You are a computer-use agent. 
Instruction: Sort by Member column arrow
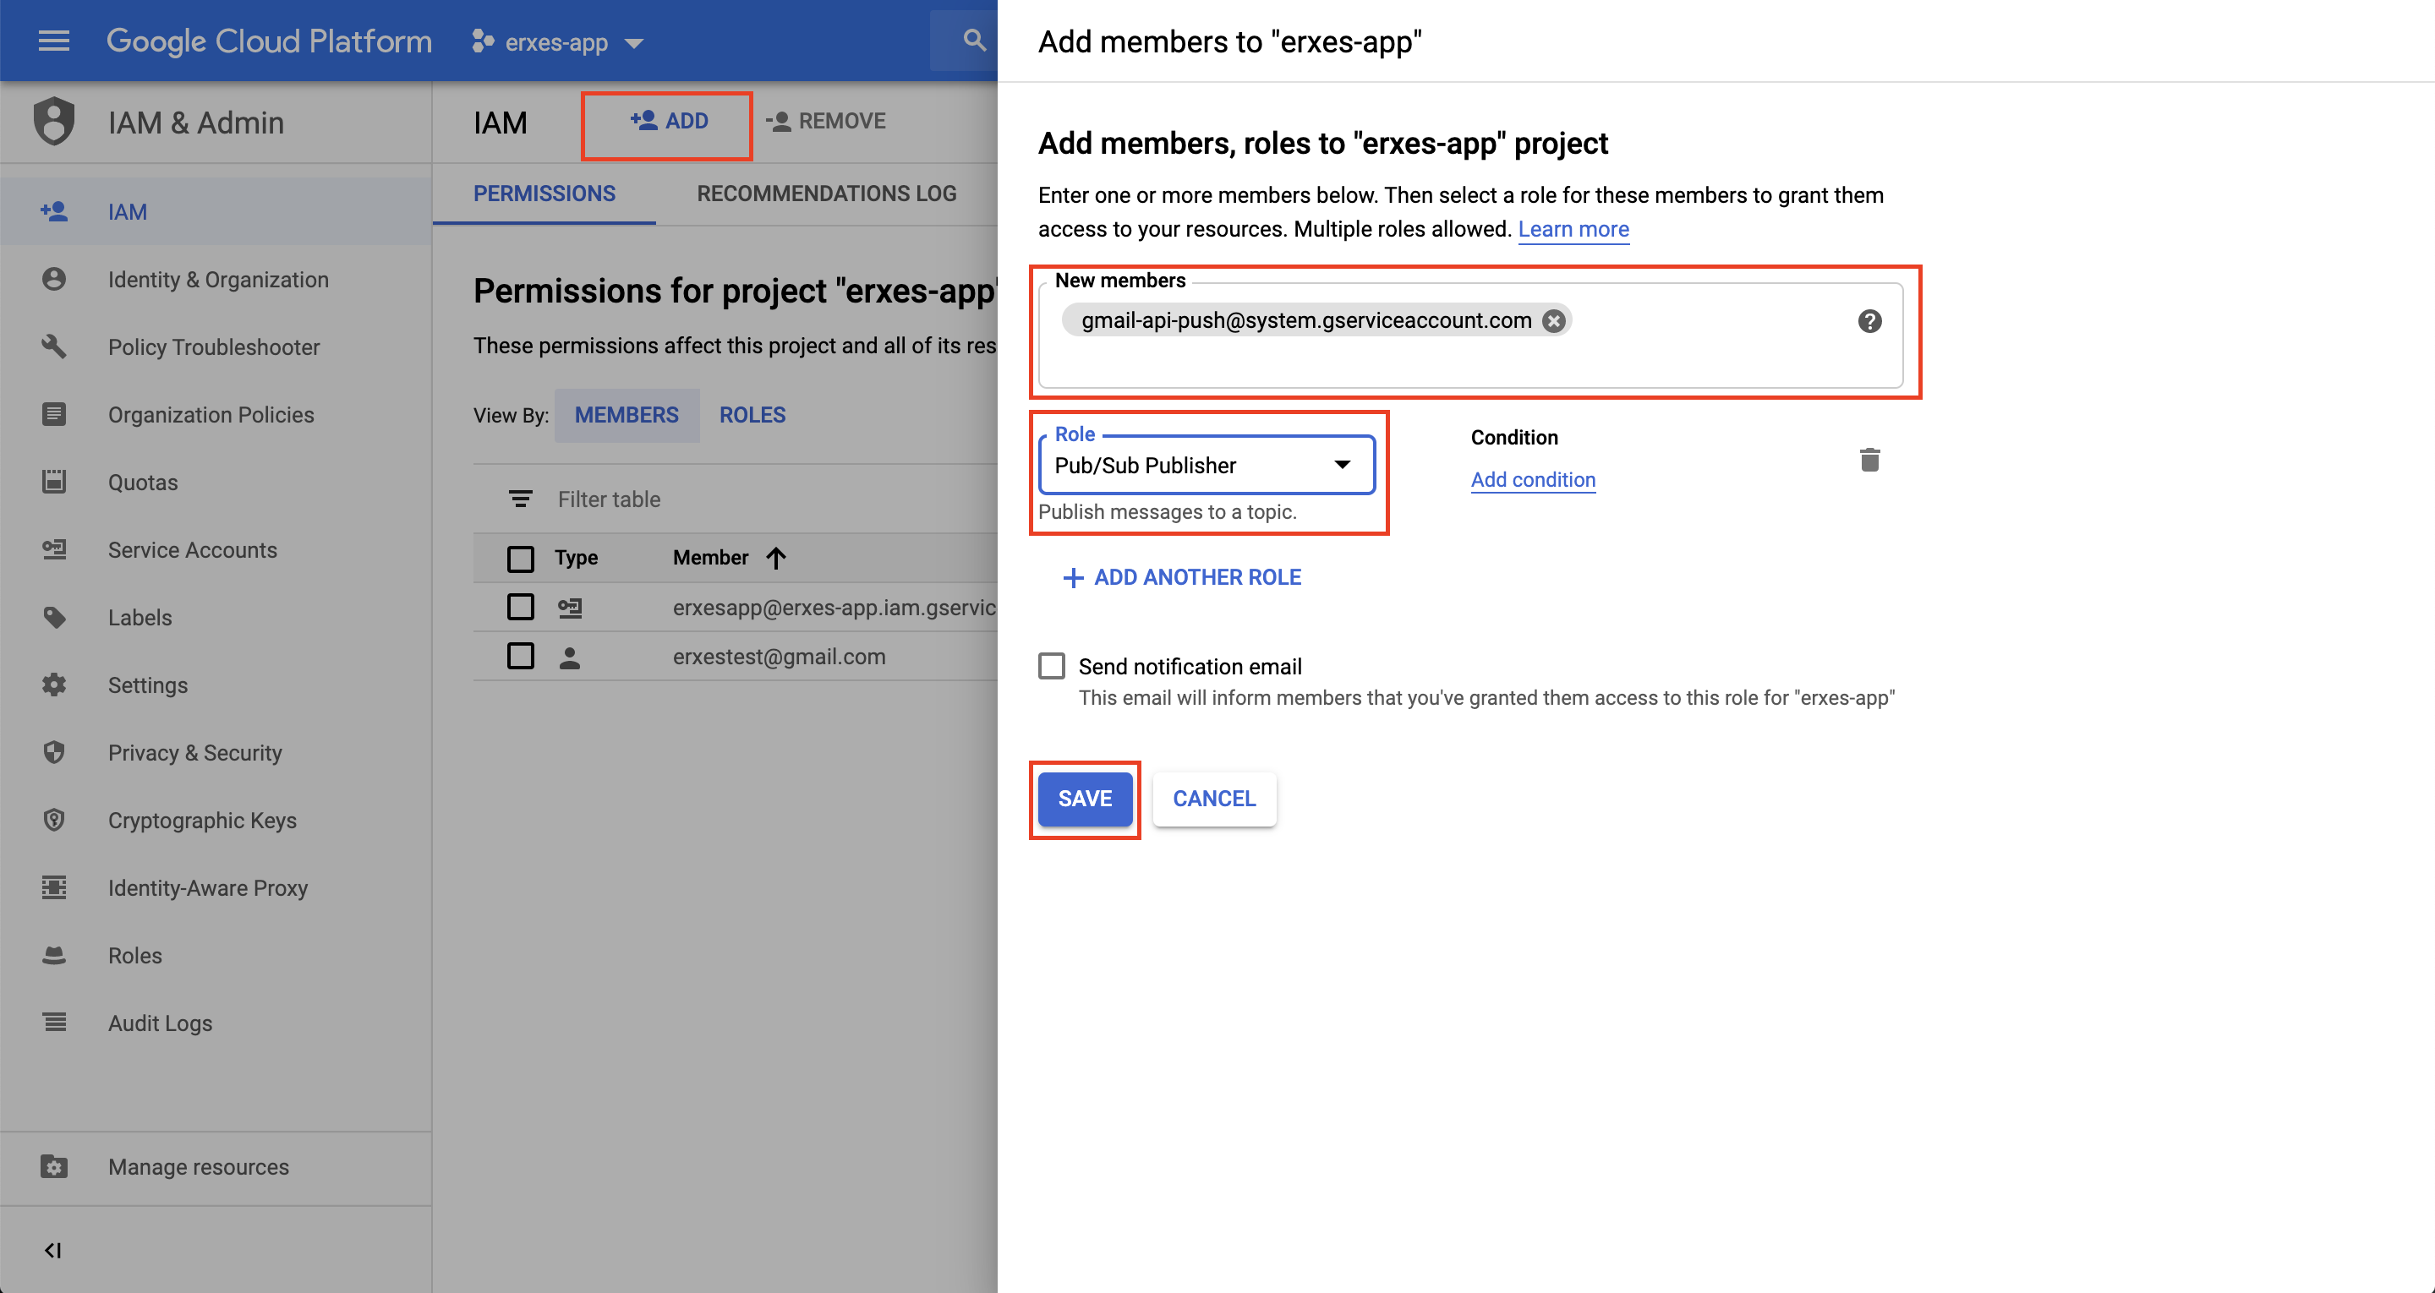coord(776,559)
